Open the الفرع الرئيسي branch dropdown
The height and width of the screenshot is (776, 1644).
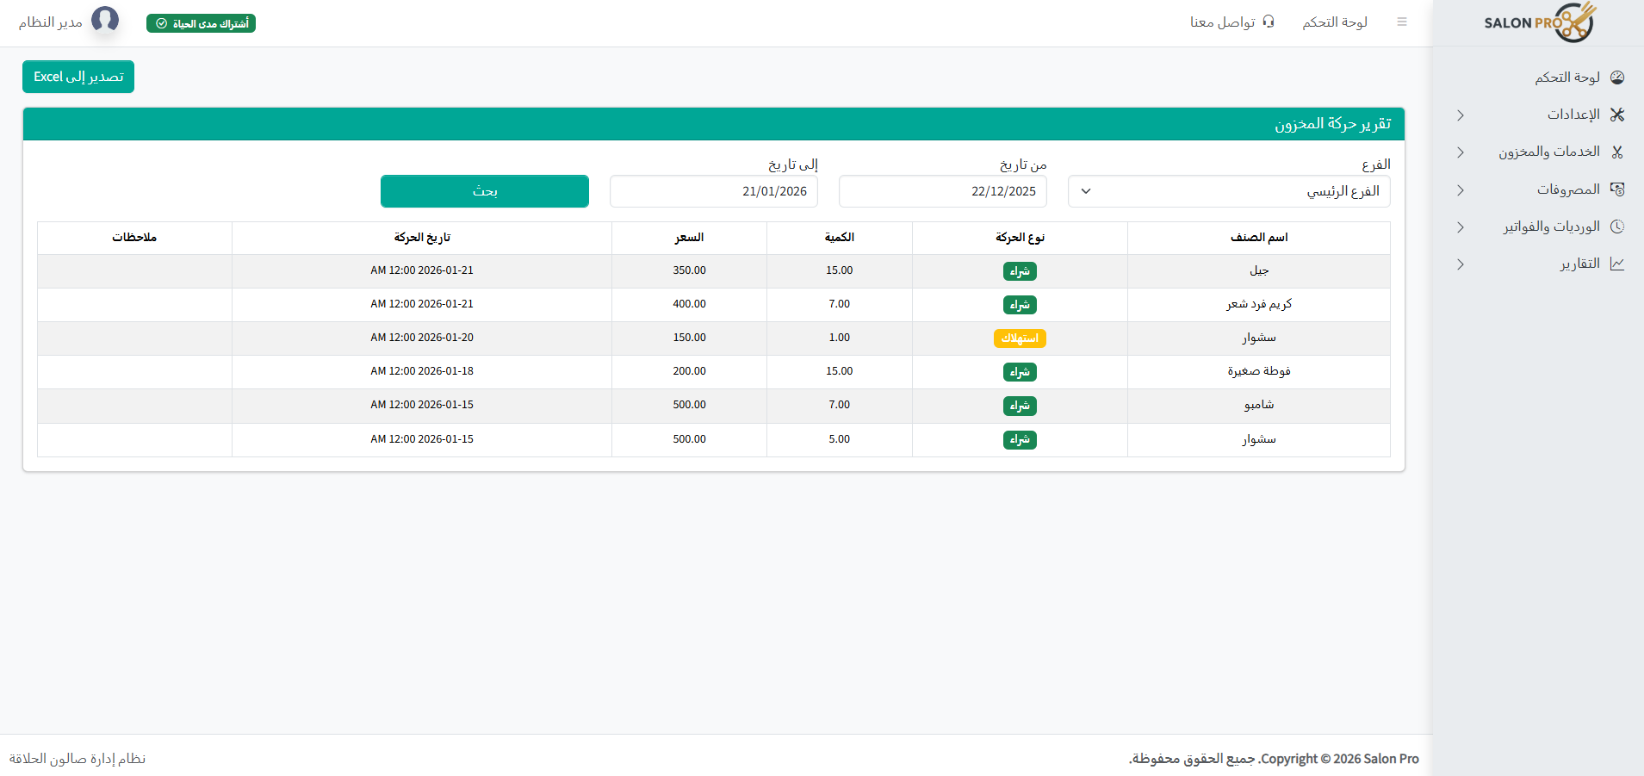tap(1228, 191)
